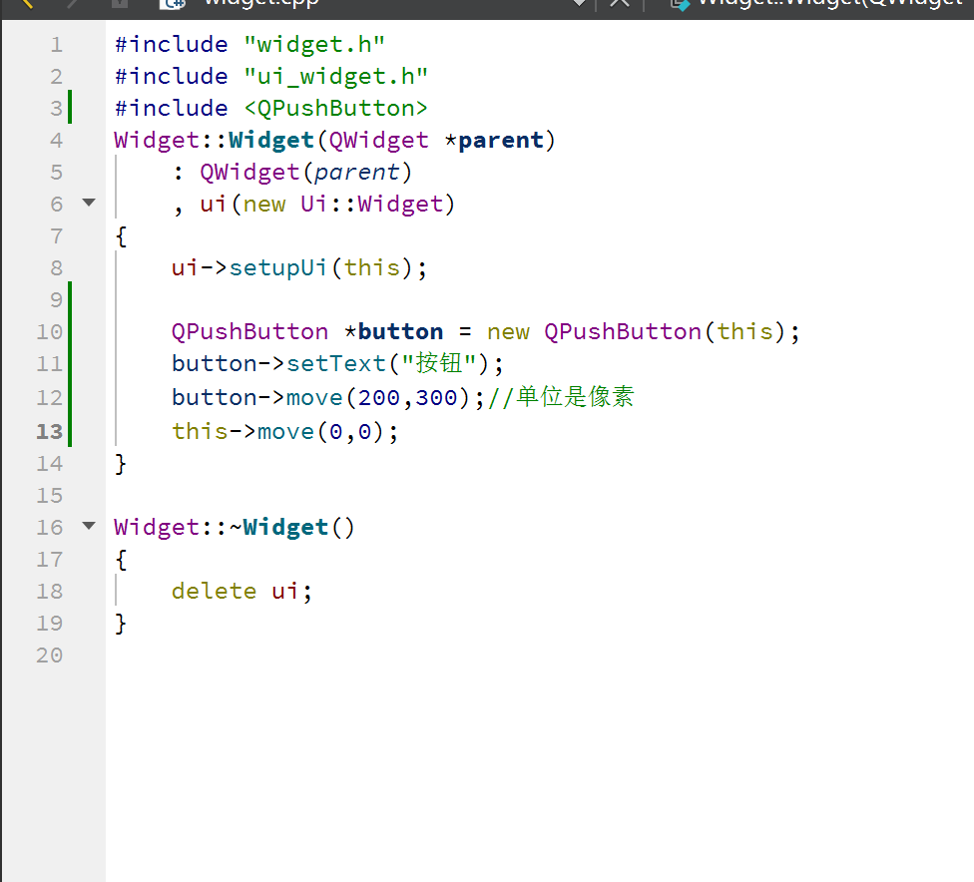
Task: Click the setText call on line 11
Action: pyautogui.click(x=336, y=363)
